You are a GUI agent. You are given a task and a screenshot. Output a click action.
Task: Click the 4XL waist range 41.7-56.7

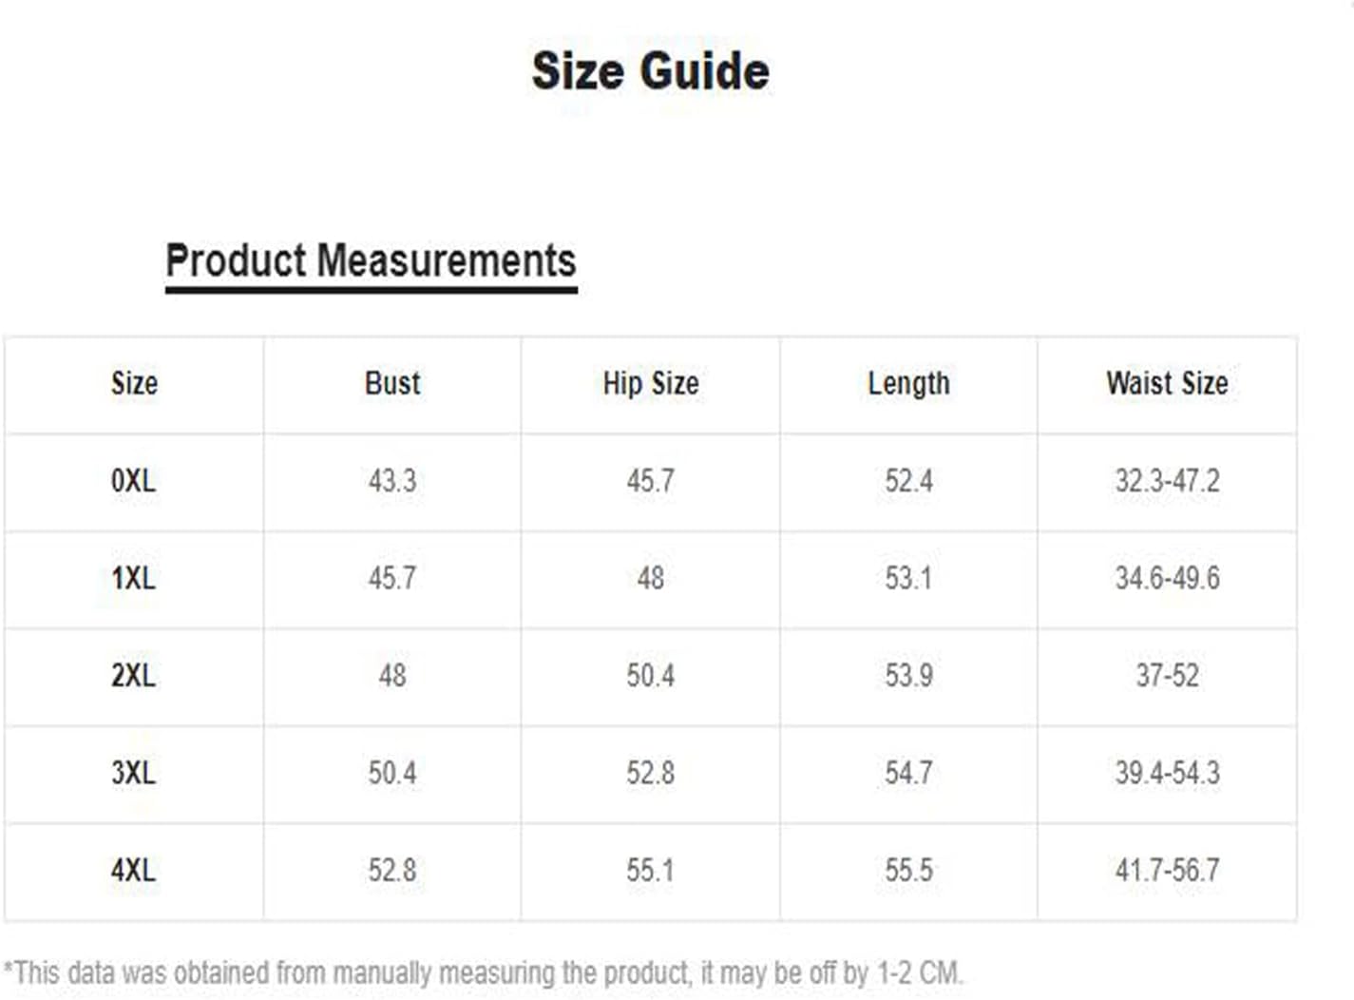point(1167,871)
